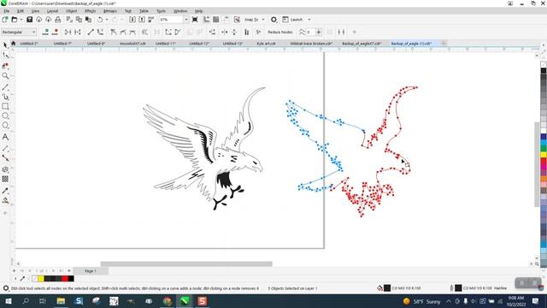
Task: Select the Interactive Fill tool
Action: (x=5, y=200)
